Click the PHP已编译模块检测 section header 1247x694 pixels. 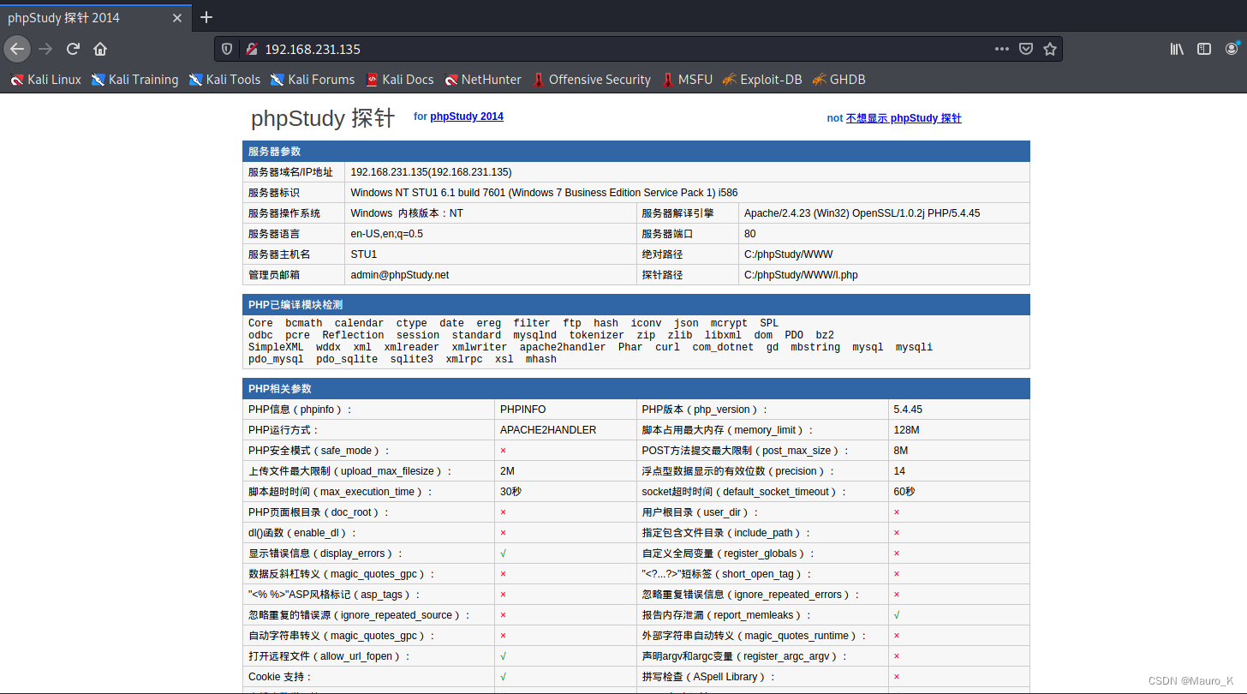point(635,305)
